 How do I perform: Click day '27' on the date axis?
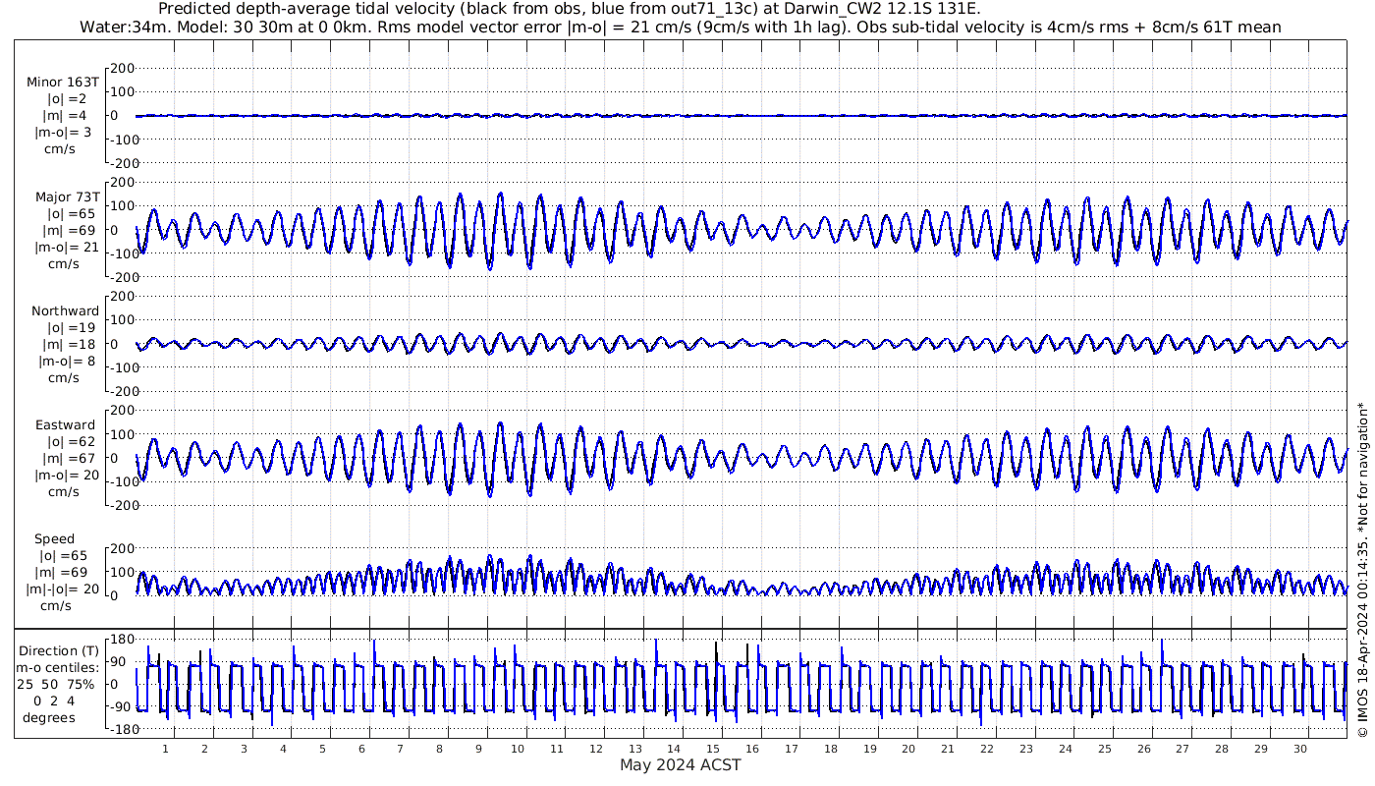[x=1182, y=749]
